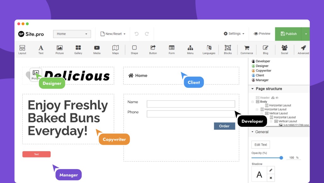Select the Advanced rocket icon

303,49
